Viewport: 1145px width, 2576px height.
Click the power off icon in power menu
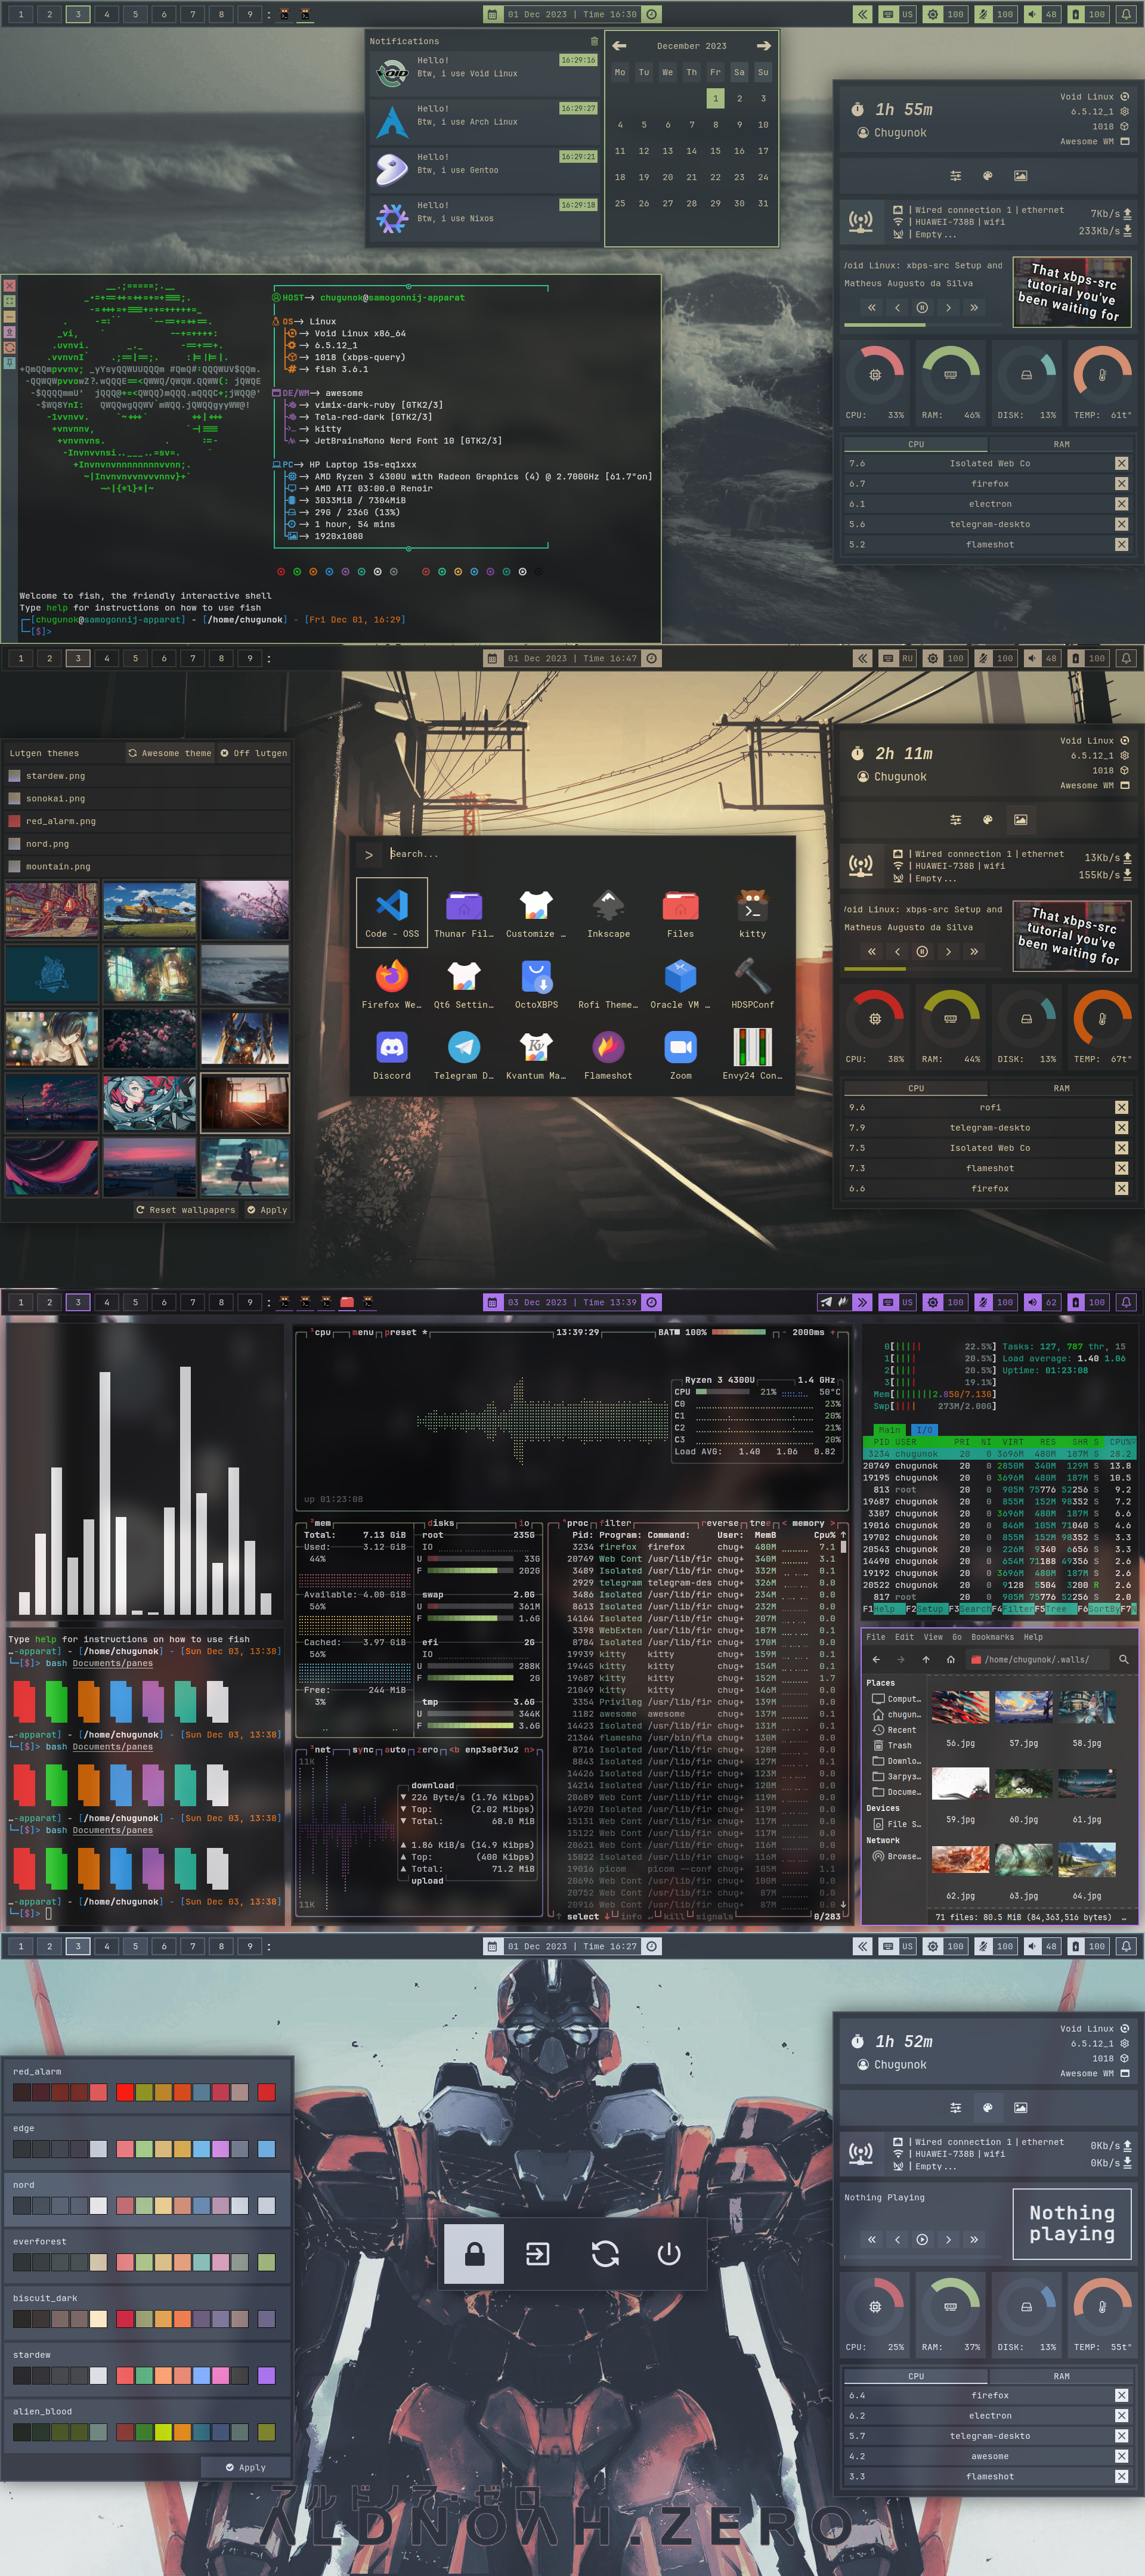(669, 2253)
